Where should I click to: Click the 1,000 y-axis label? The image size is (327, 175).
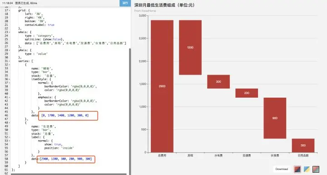pyautogui.click(x=143, y=107)
